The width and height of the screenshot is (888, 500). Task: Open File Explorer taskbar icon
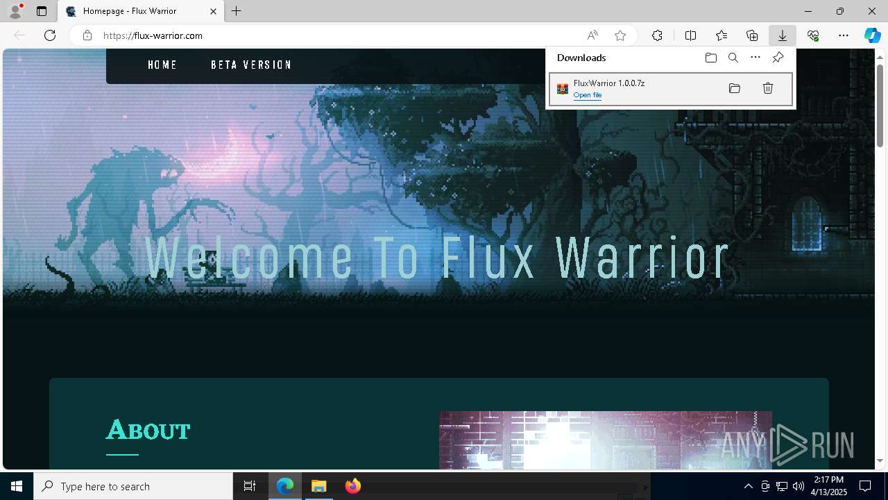(x=319, y=486)
